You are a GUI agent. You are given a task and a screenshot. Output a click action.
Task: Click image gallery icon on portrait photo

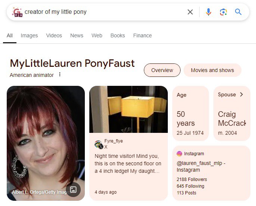pos(73,190)
